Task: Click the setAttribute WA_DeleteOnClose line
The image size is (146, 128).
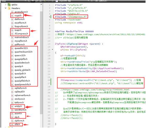Action: tap(89, 71)
